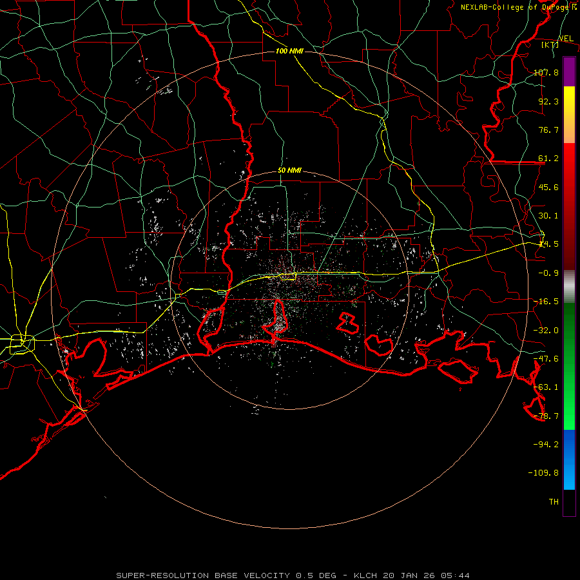The height and width of the screenshot is (580, 580).
Task: Click the gray near-zero segment of color bar
Action: (569, 287)
